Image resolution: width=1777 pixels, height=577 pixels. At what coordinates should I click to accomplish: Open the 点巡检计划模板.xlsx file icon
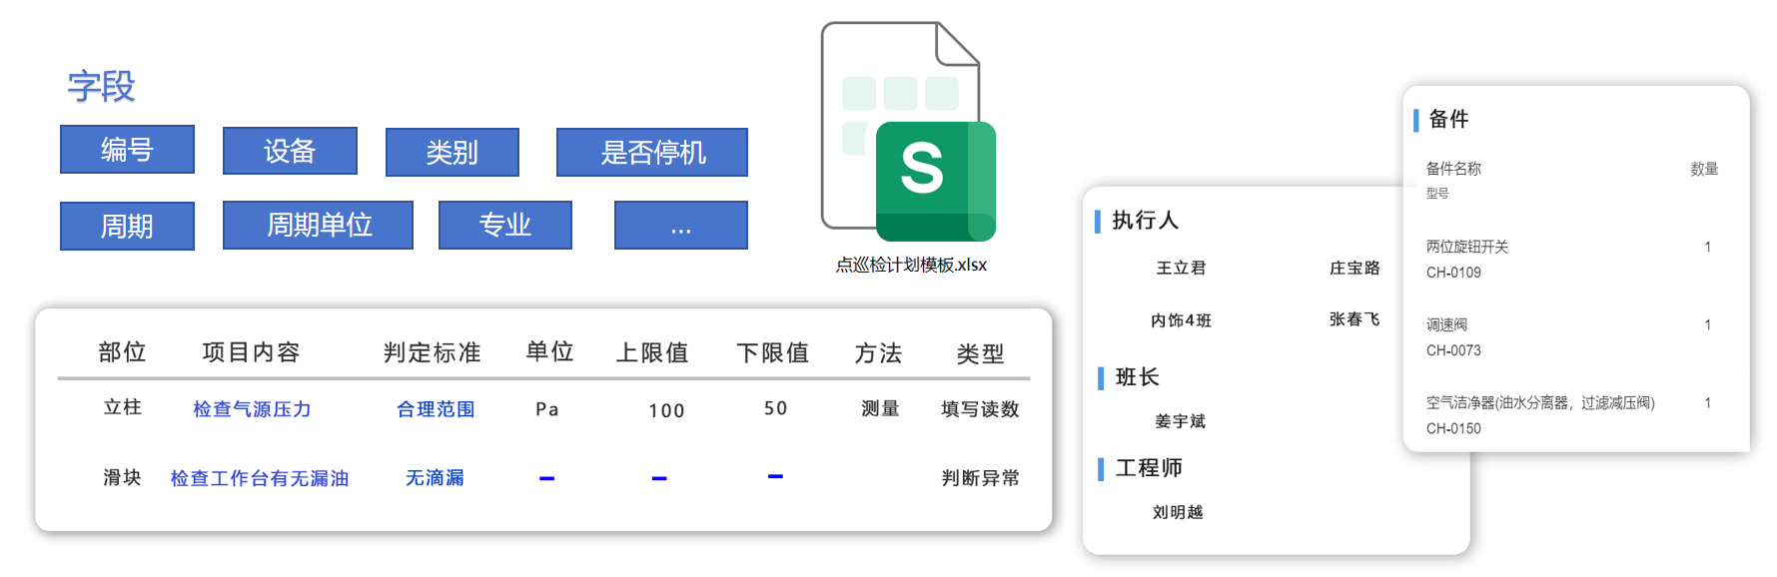click(908, 135)
